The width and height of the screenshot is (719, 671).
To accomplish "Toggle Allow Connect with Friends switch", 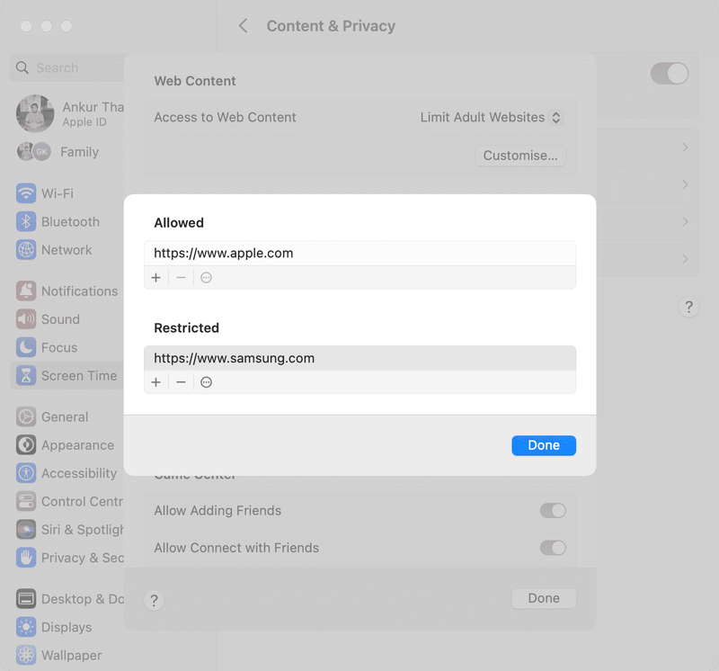I will click(x=553, y=548).
